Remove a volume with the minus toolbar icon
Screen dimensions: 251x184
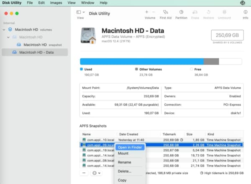click(x=154, y=12)
